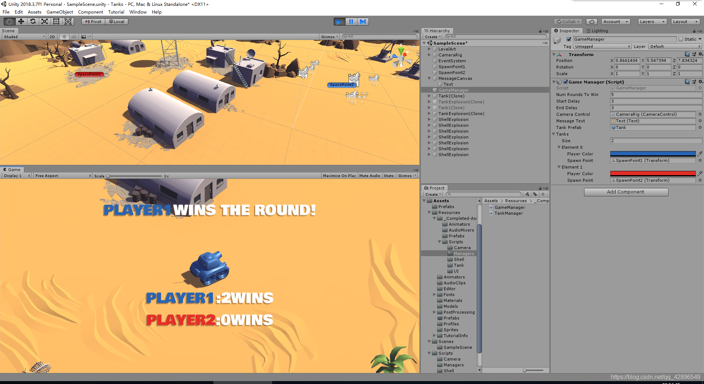Click the scene orientation gizmo
Screen dimensions: 704x384
pyautogui.click(x=401, y=57)
